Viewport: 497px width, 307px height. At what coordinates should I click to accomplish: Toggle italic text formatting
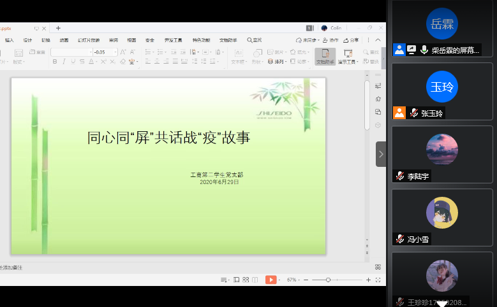(x=64, y=62)
